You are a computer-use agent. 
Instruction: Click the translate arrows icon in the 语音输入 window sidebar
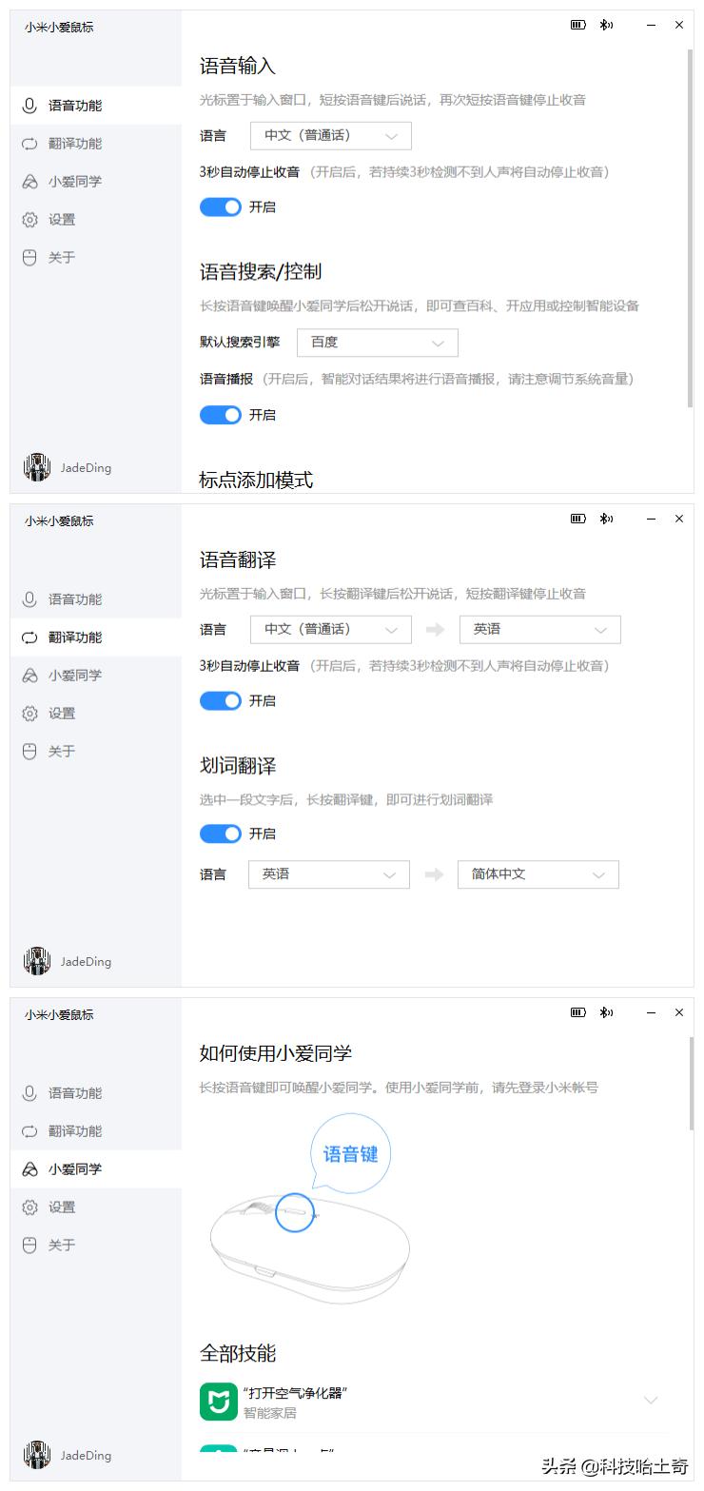point(29,144)
